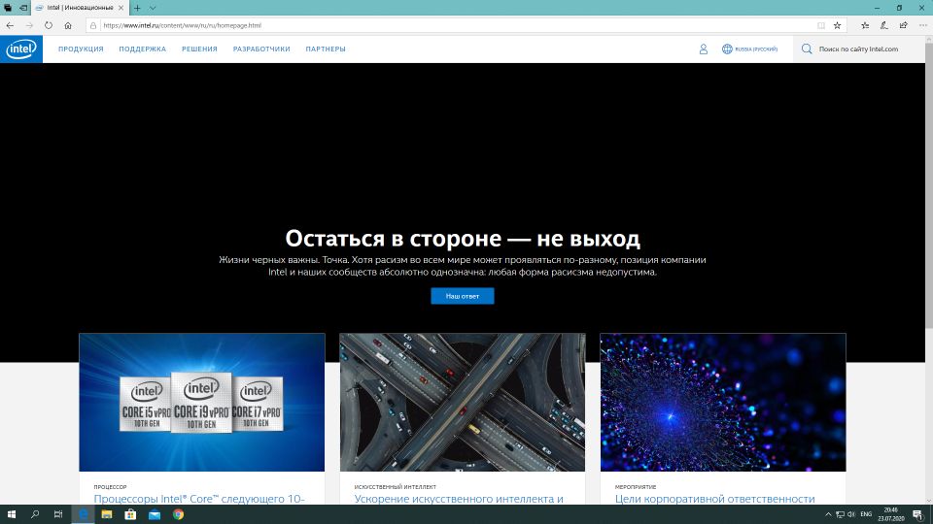Click the browser address bar URL
The width and height of the screenshot is (933, 524).
[182, 25]
